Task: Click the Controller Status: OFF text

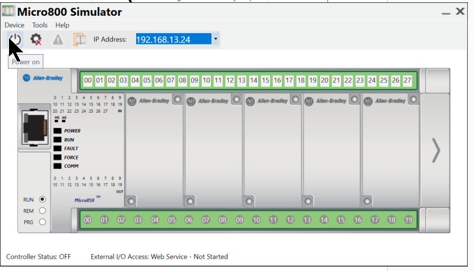Action: (38, 256)
